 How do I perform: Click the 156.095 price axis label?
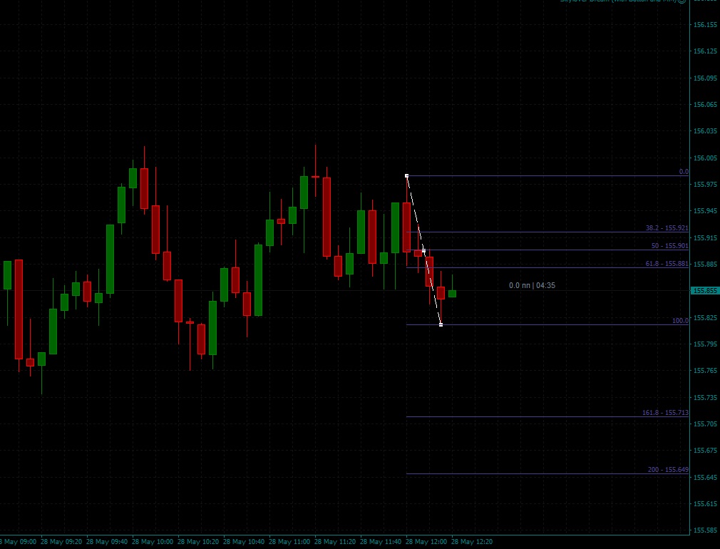point(705,78)
